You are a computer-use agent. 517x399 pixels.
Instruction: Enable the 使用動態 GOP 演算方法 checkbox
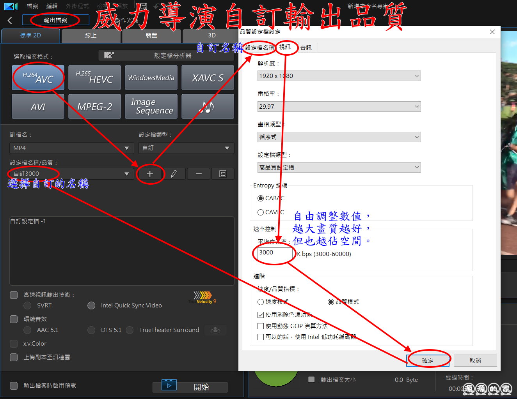[261, 326]
